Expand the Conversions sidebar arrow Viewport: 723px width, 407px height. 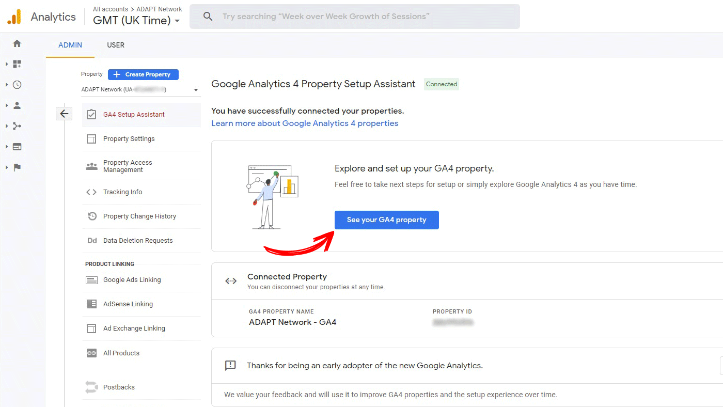[7, 167]
